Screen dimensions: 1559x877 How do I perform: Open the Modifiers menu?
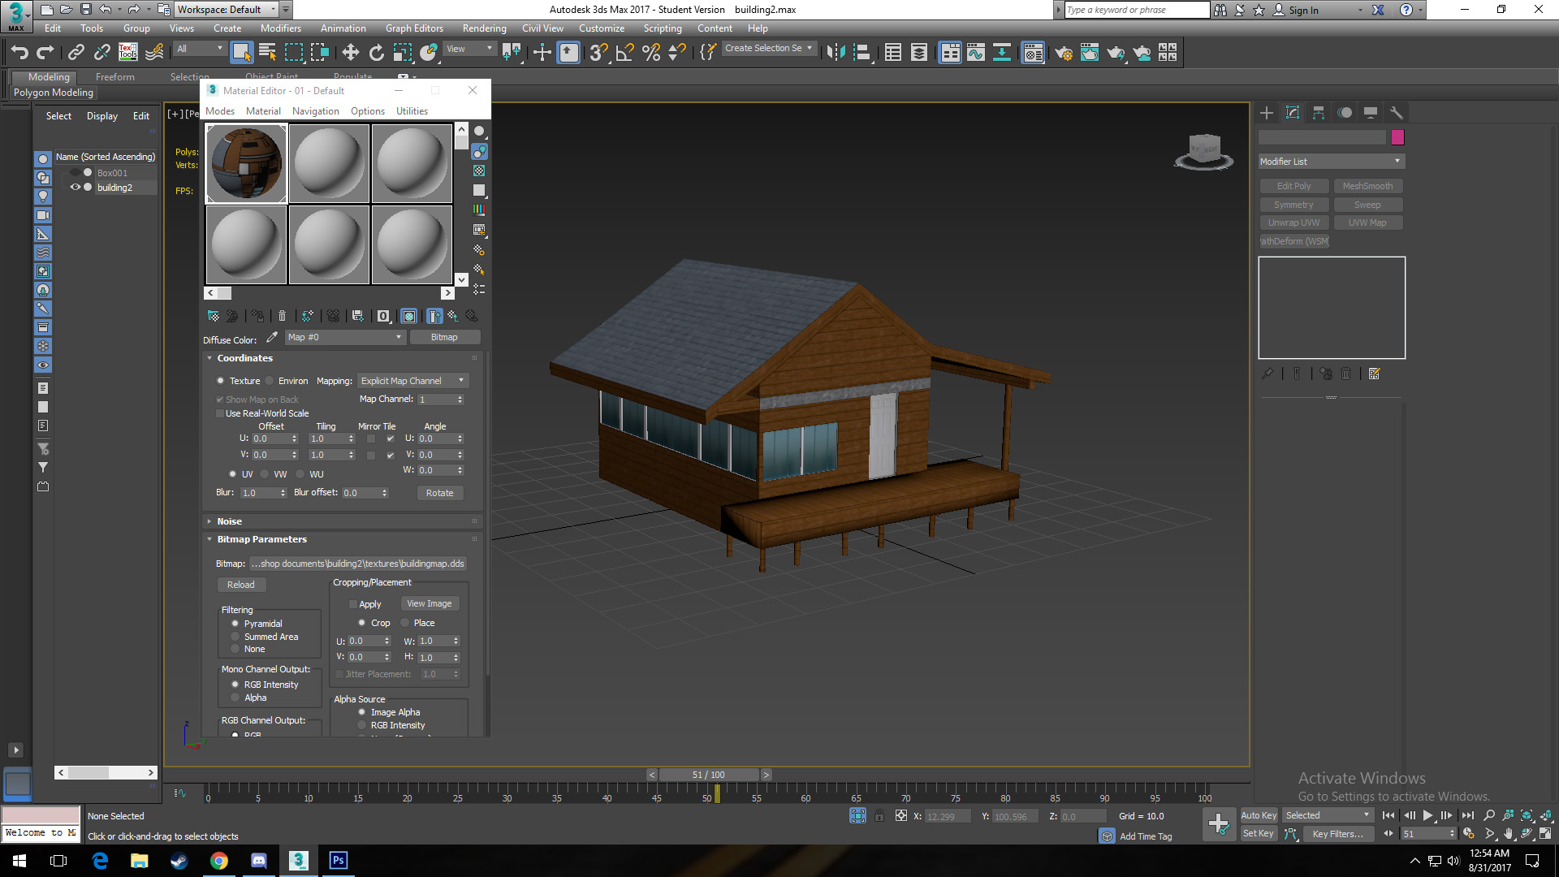pyautogui.click(x=280, y=28)
